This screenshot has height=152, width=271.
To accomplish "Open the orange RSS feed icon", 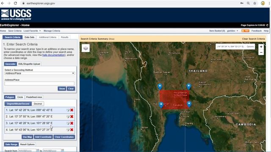I will click(x=245, y=31).
